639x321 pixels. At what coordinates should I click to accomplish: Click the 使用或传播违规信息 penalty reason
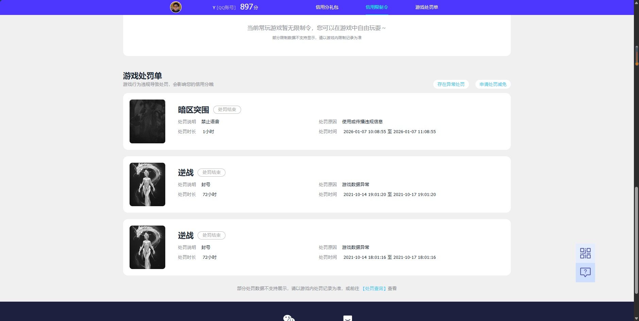tap(362, 122)
